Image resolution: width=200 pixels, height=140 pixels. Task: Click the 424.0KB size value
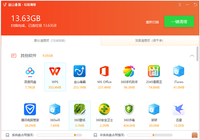point(129,126)
